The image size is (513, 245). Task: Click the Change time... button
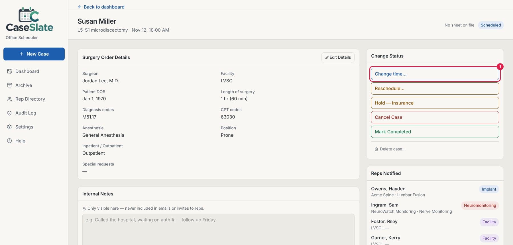click(x=435, y=74)
